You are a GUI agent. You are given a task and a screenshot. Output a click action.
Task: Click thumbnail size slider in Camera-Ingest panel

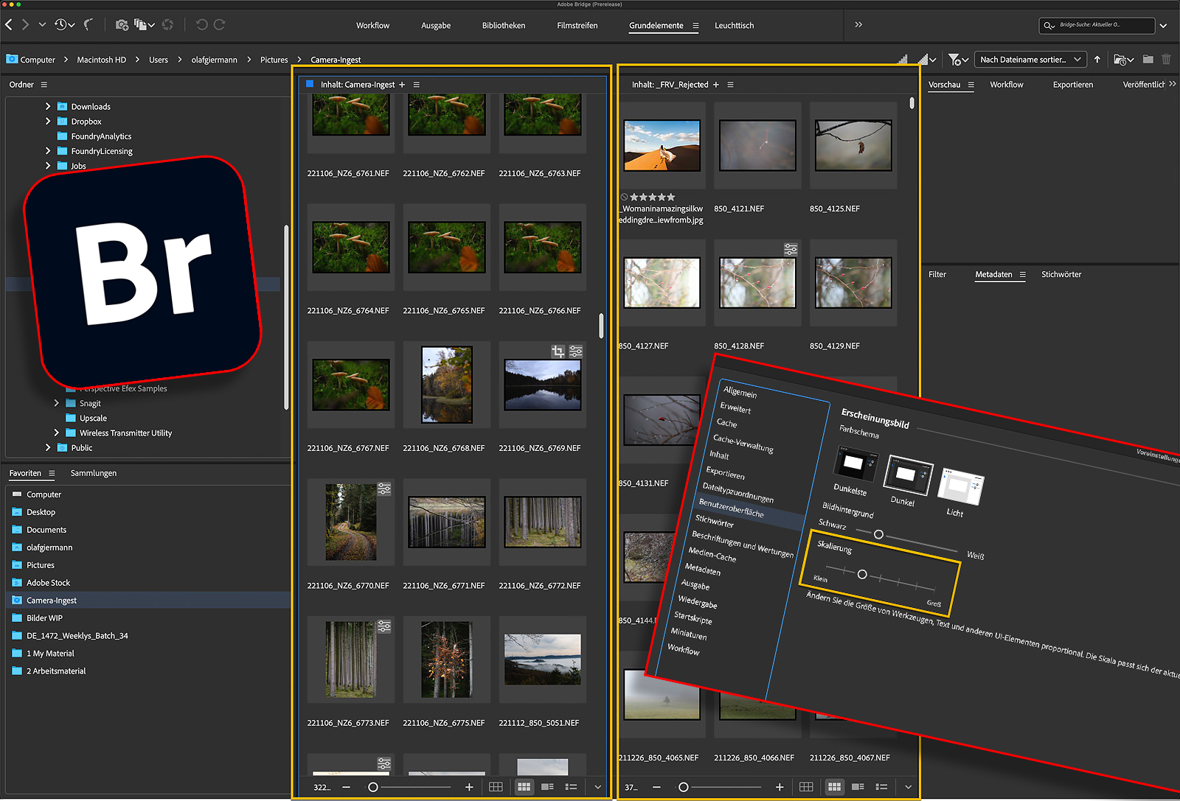(x=373, y=787)
